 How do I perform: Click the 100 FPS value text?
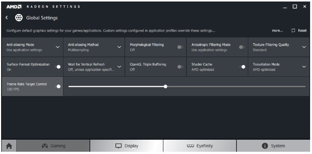coord(13,89)
